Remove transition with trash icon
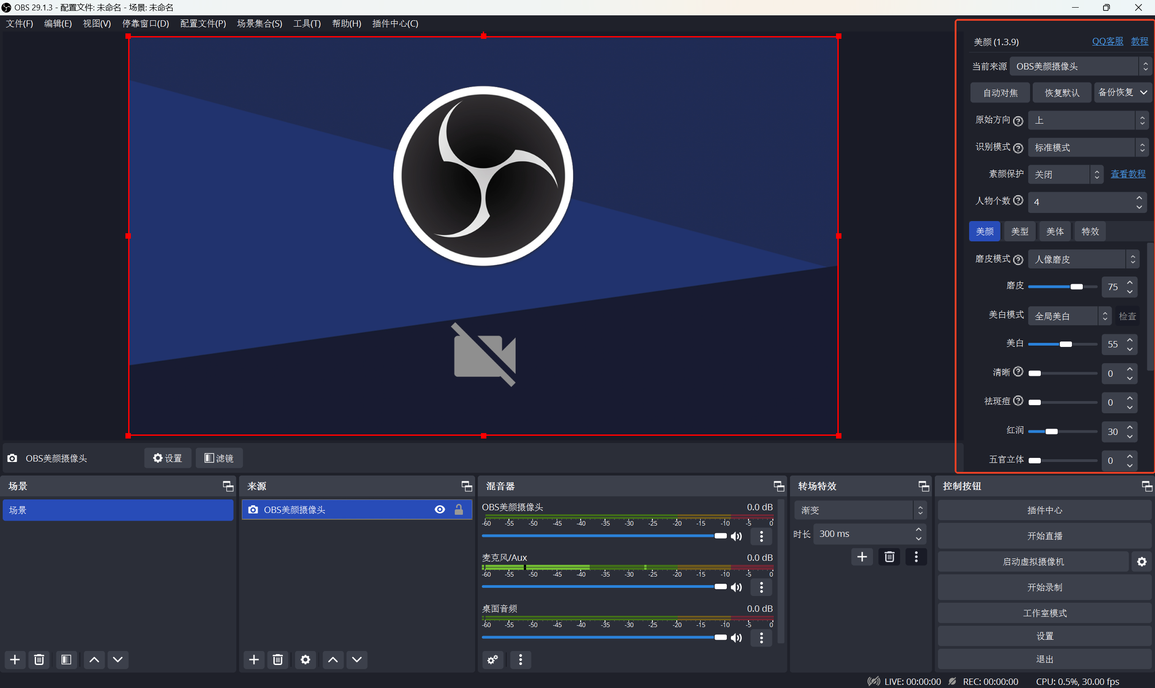This screenshot has width=1155, height=688. (889, 556)
